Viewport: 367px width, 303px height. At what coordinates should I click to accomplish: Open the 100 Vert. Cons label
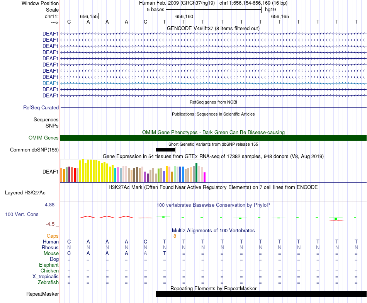(22, 214)
